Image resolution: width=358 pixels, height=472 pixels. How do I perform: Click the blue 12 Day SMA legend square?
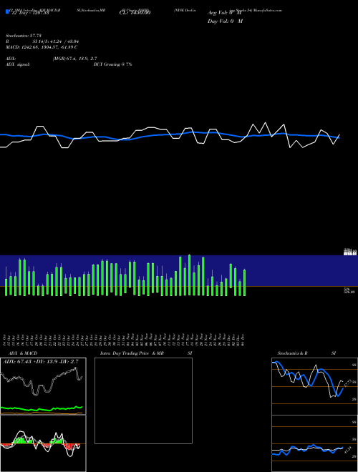(x=8, y=11)
